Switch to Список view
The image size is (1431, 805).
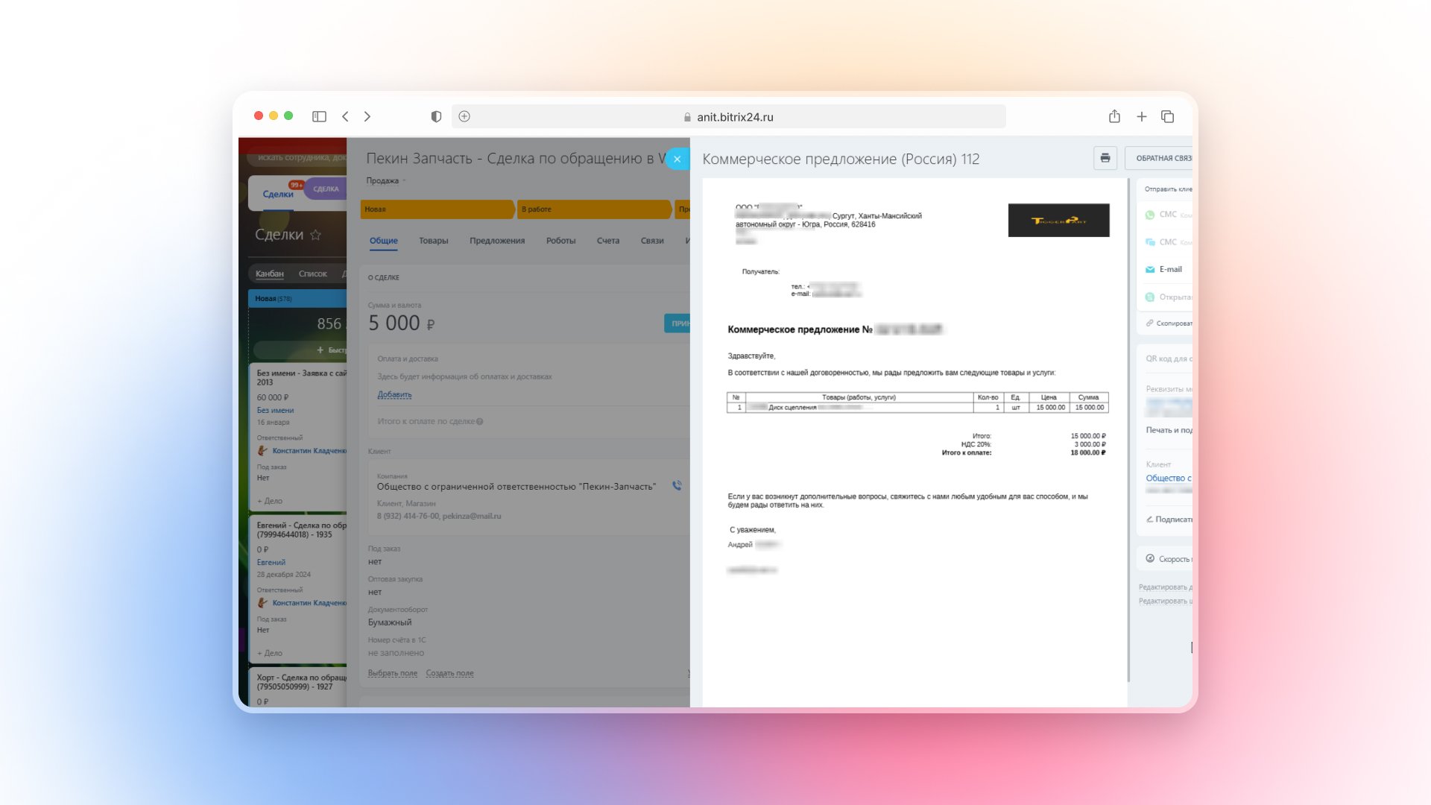click(x=312, y=274)
